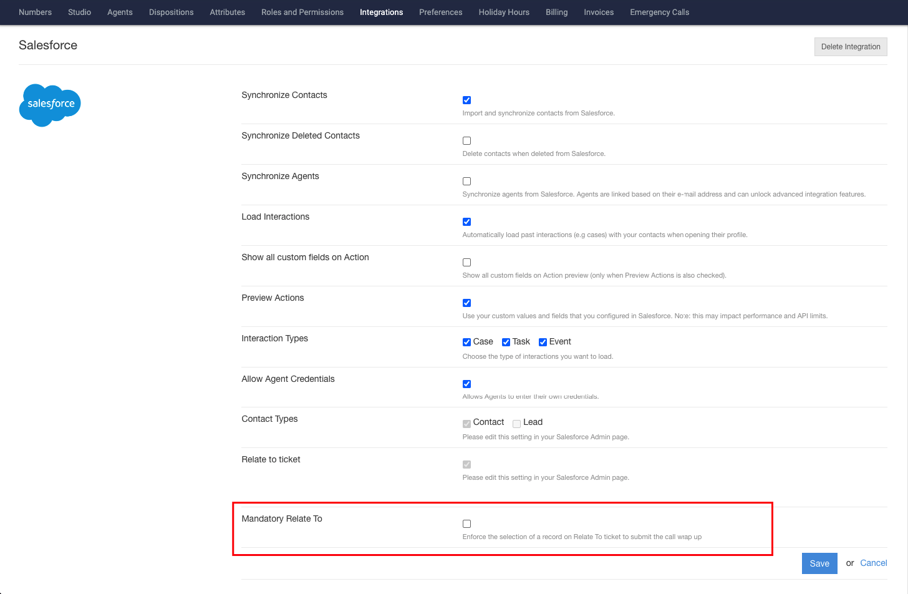Click the Delete Integration button
Viewport: 908px width, 594px height.
[x=851, y=47]
